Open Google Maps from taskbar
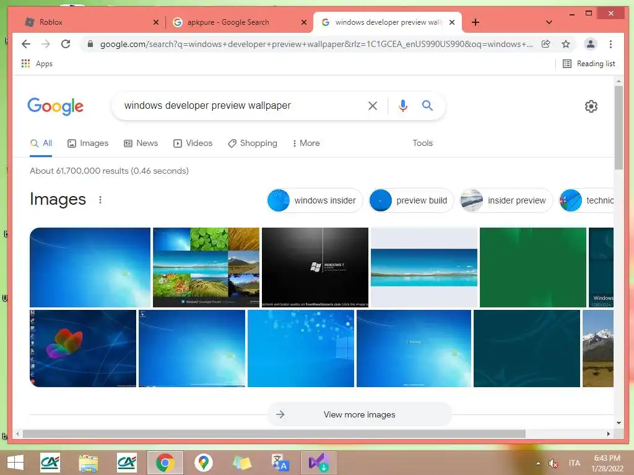The width and height of the screenshot is (634, 475). (x=203, y=463)
